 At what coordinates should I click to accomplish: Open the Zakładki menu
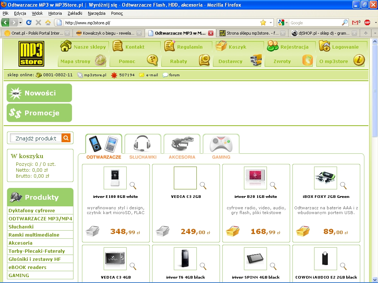coord(75,13)
